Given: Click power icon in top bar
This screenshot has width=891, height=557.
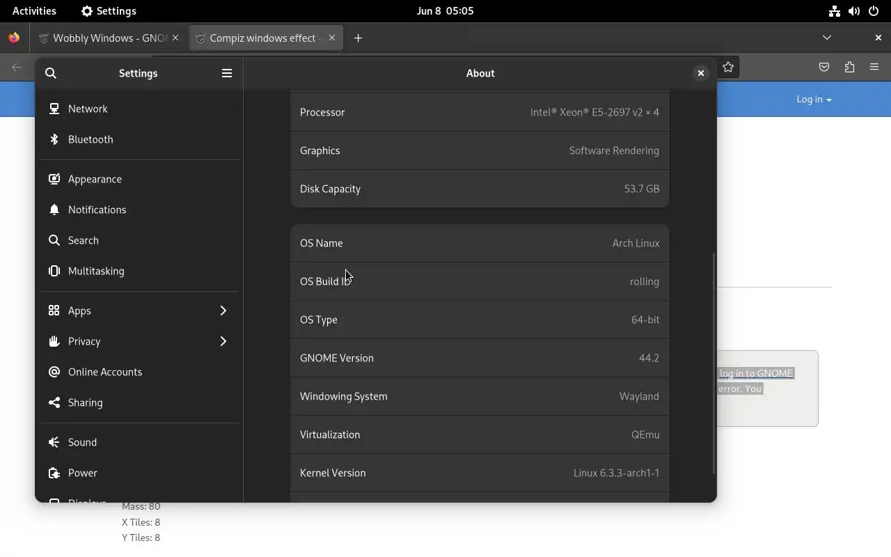Looking at the screenshot, I should 874,11.
